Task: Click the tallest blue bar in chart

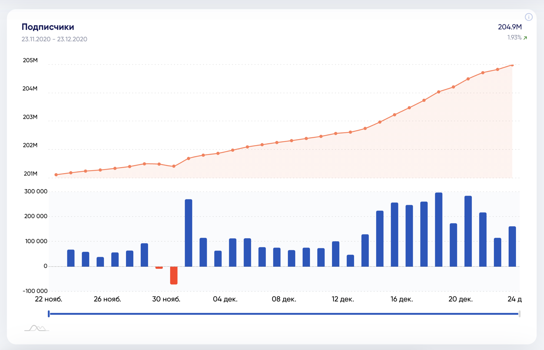Action: click(439, 230)
